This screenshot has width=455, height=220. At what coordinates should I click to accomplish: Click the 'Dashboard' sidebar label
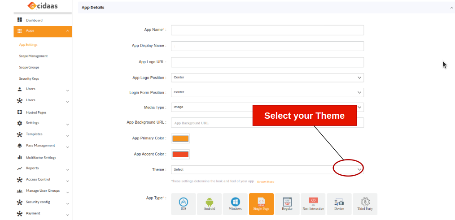coord(34,20)
